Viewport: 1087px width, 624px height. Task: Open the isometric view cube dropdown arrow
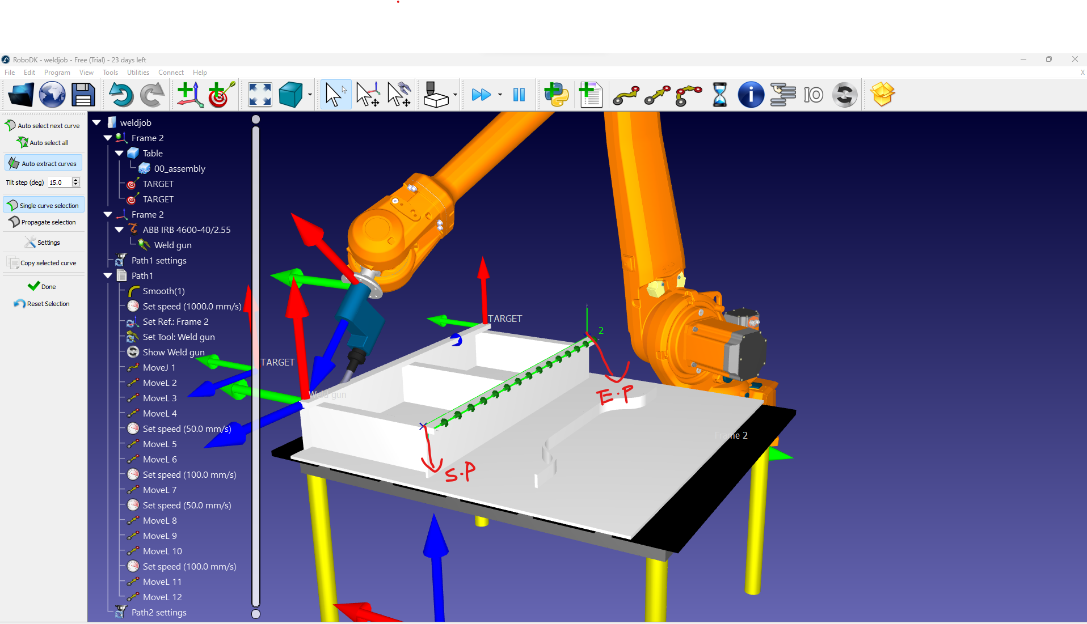point(310,95)
